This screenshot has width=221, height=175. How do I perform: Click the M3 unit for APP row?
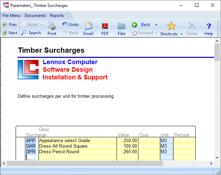click(x=167, y=140)
